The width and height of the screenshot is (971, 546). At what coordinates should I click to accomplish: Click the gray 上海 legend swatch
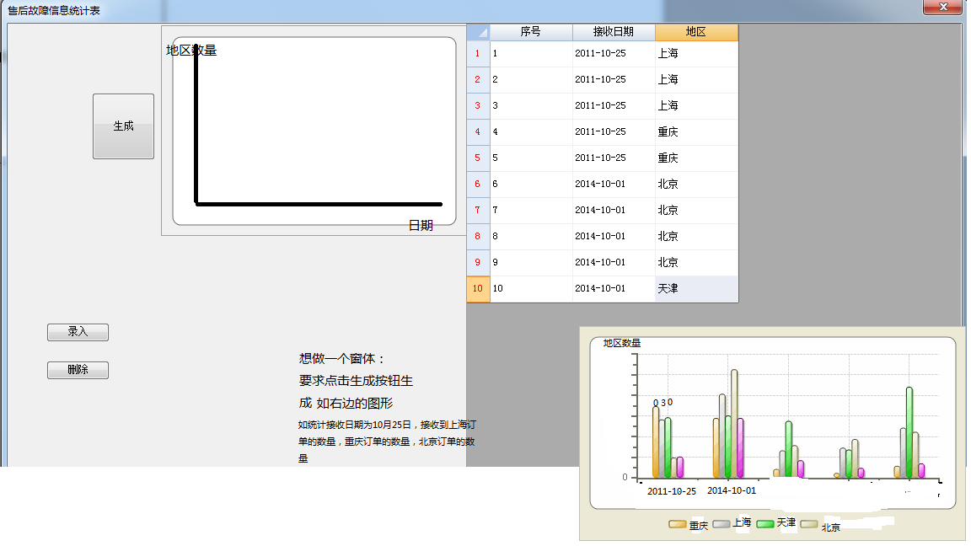pos(722,523)
